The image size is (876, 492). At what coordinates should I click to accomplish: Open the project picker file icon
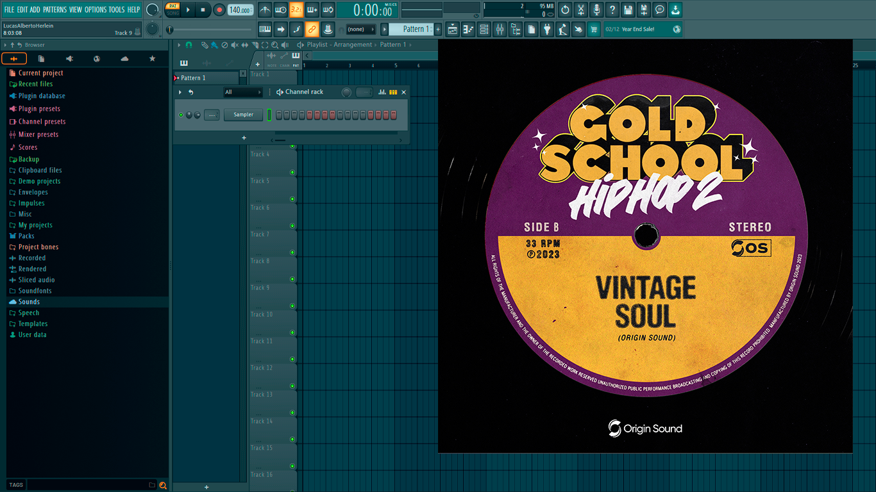click(x=532, y=29)
